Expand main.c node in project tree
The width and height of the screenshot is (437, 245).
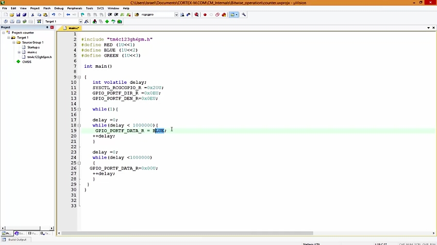point(19,52)
